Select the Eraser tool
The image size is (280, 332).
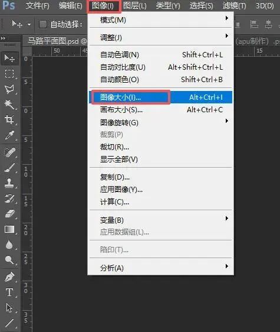9,214
